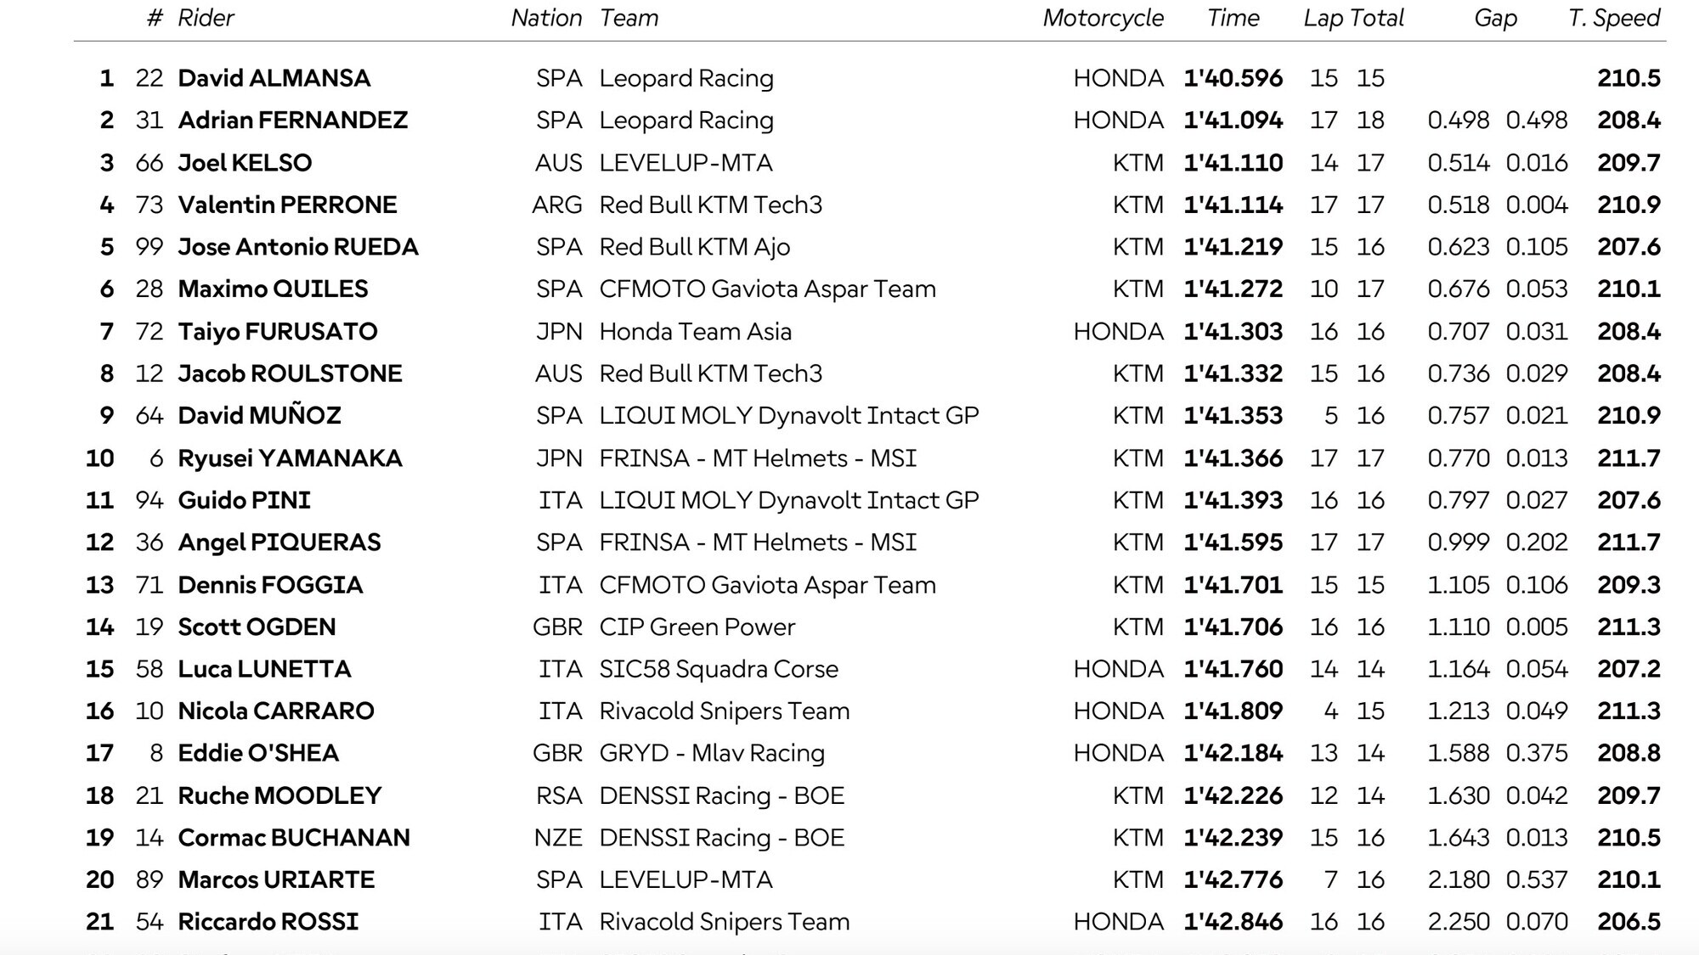Click the Gap column header
The height and width of the screenshot is (955, 1699).
click(x=1495, y=18)
